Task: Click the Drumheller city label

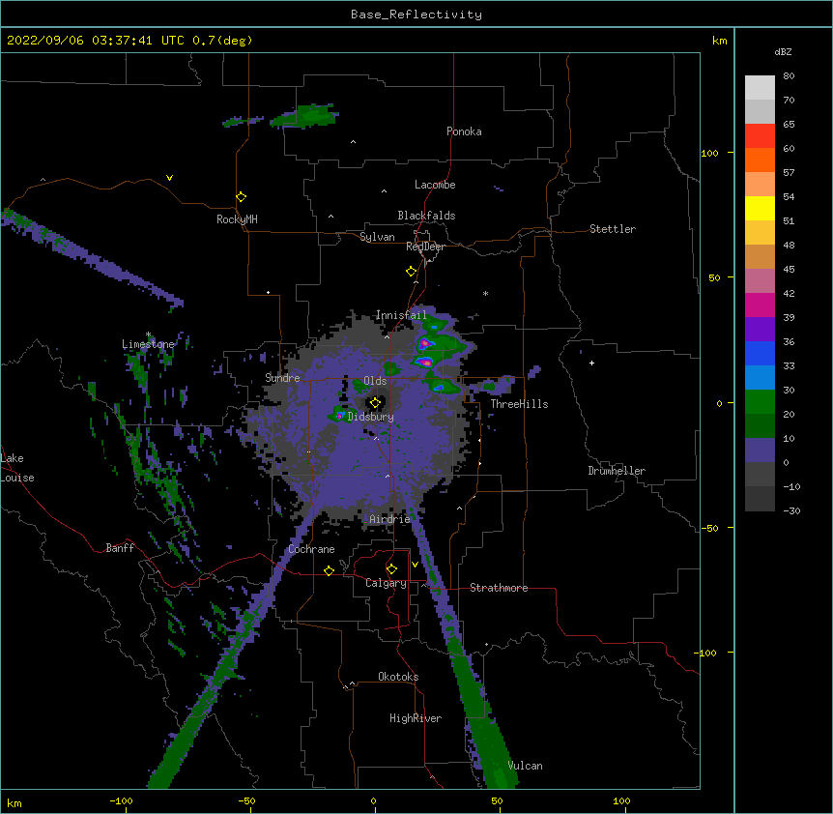Action: point(617,471)
